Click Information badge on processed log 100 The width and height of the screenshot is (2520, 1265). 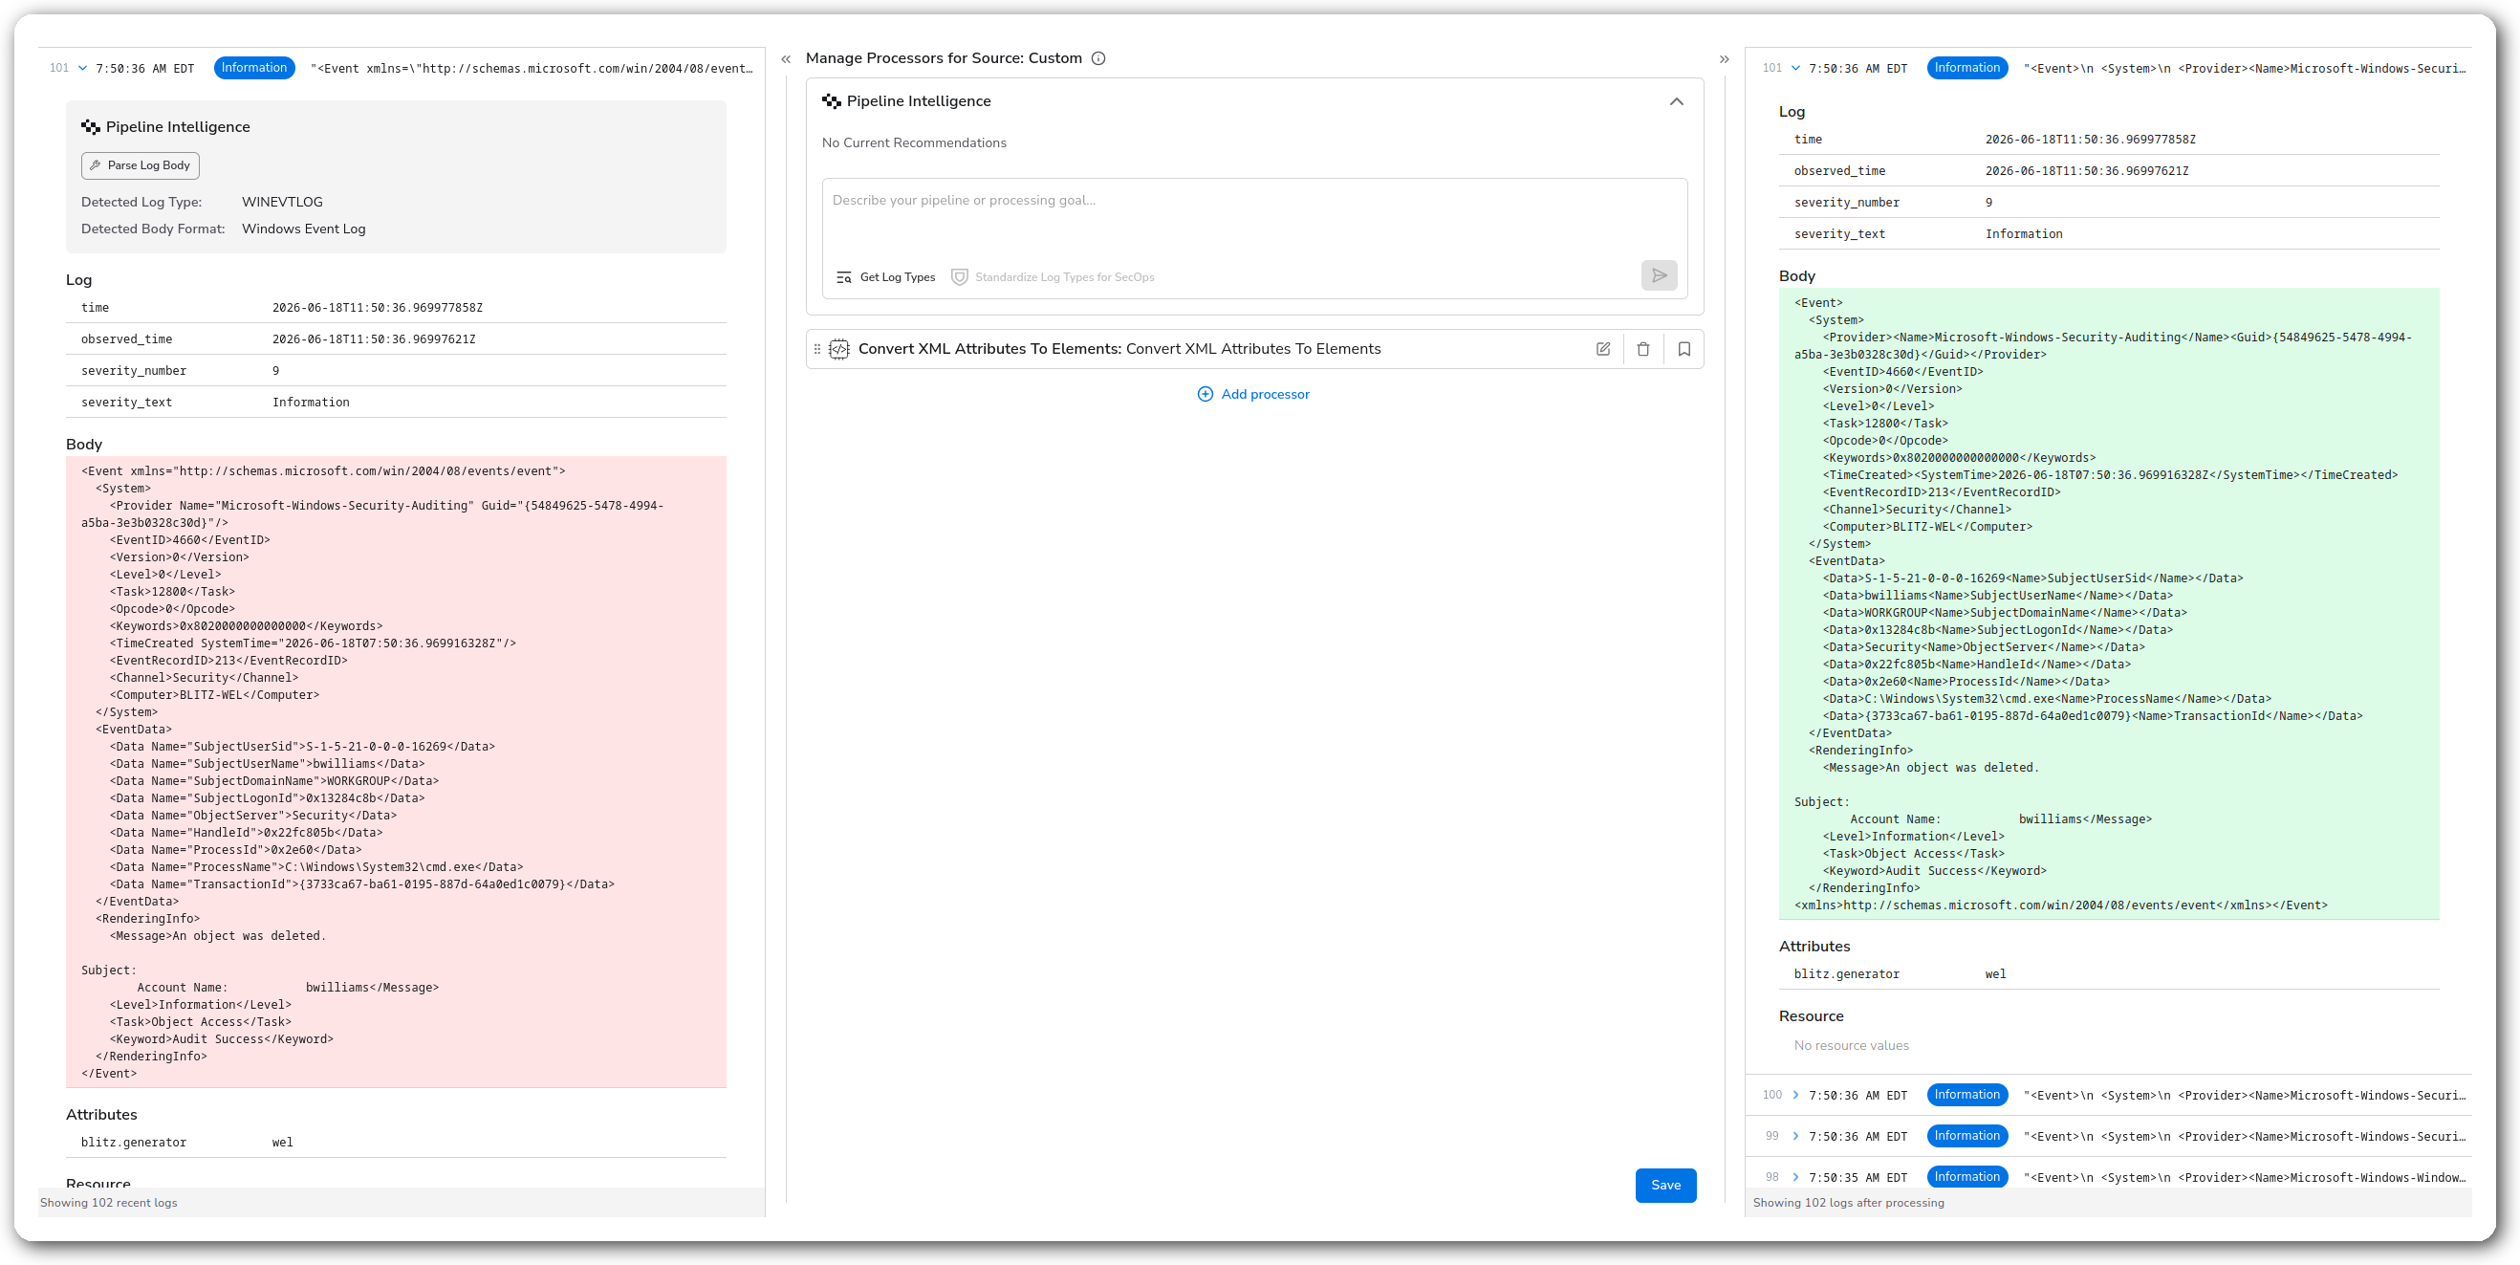click(x=1967, y=1095)
